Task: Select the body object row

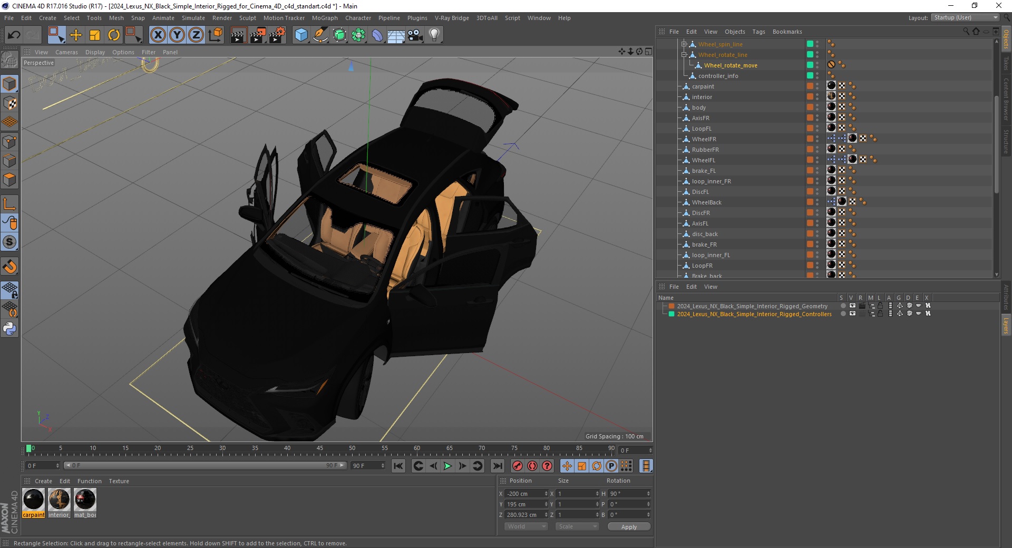Action: coord(698,107)
